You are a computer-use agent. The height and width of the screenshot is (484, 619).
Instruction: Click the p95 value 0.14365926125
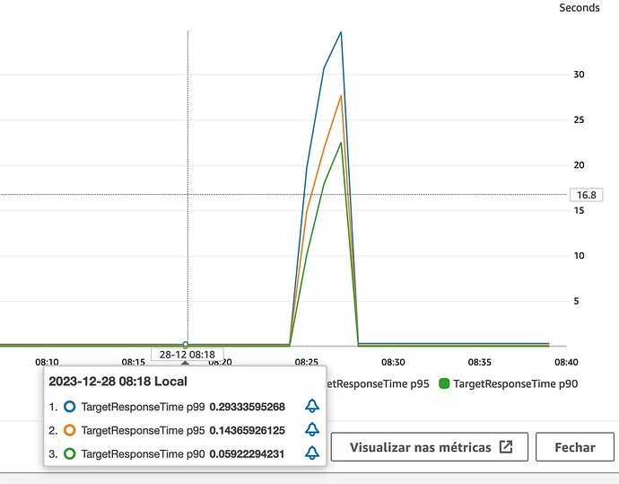click(247, 430)
